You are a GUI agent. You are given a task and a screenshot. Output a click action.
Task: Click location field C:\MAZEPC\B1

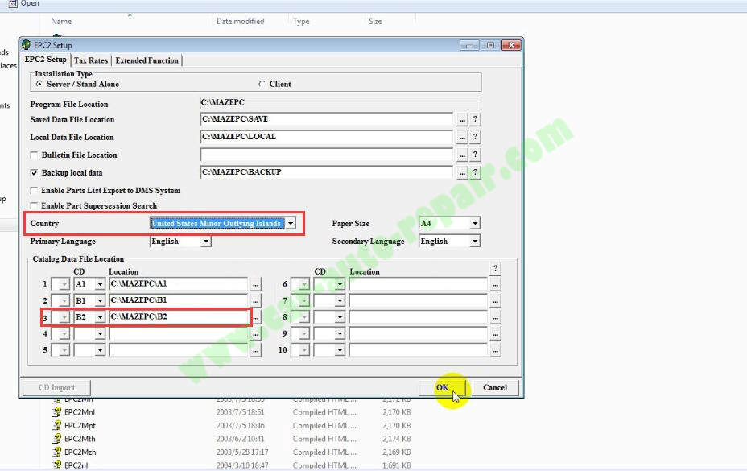[x=179, y=300]
